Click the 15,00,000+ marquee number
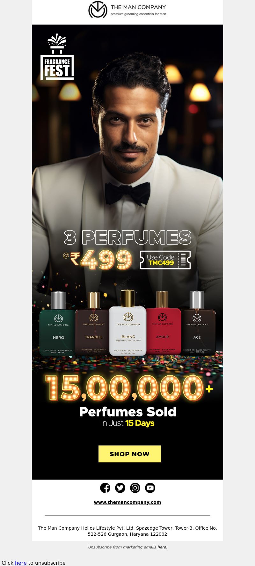The image size is (255, 566). (129, 388)
